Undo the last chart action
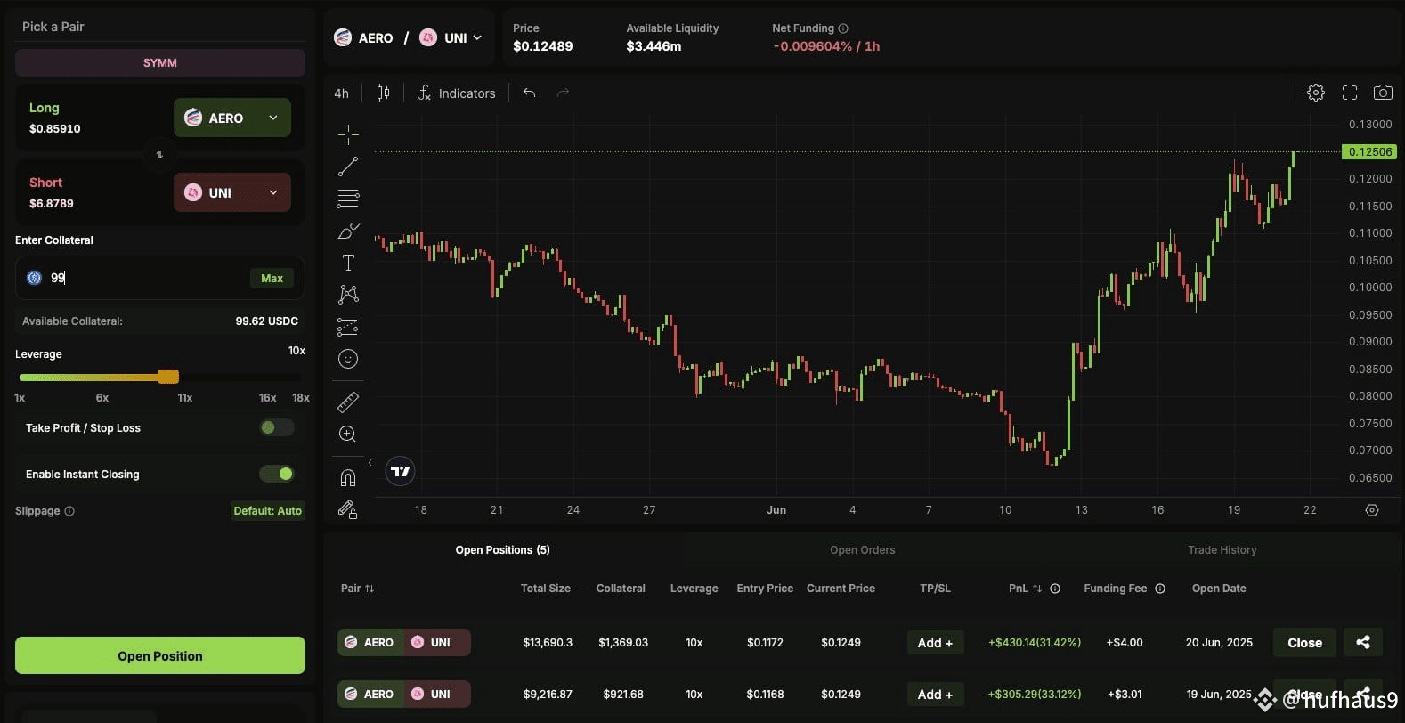The image size is (1405, 723). [x=529, y=93]
